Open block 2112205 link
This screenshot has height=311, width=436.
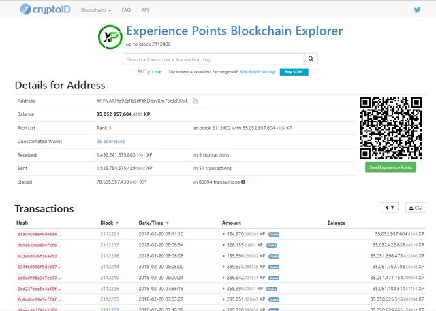click(110, 299)
